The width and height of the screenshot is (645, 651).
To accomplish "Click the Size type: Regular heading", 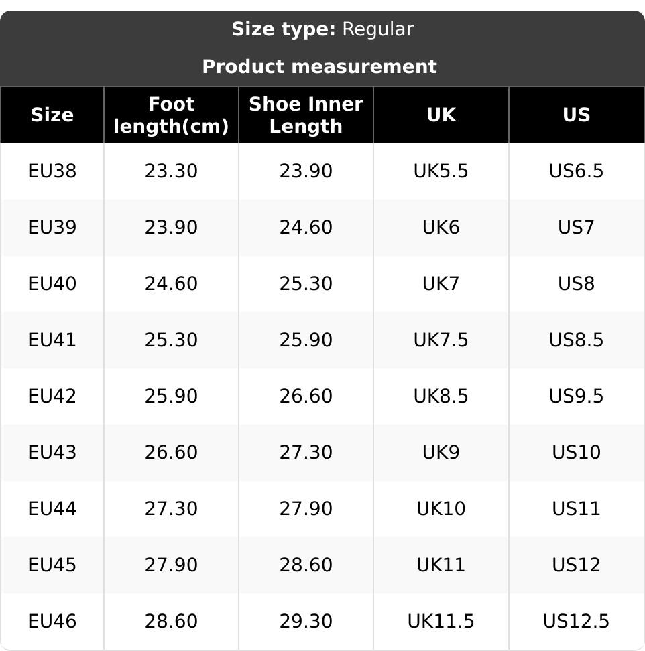I will [x=322, y=29].
